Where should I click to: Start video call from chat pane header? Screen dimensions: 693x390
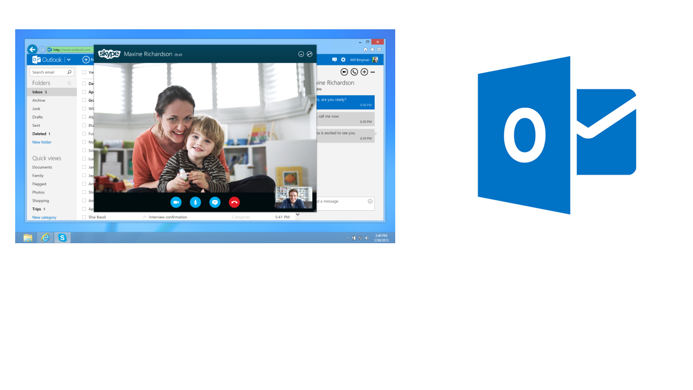pos(344,72)
